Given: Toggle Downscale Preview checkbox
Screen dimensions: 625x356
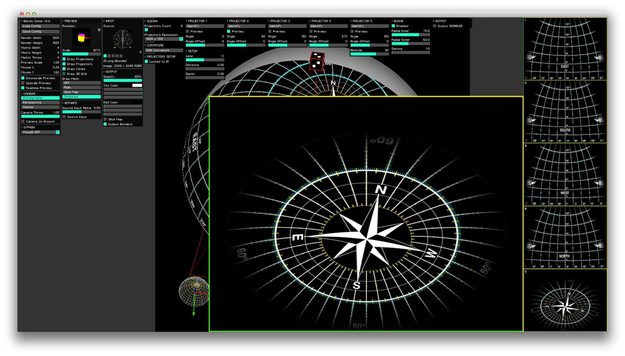Looking at the screenshot, I should tap(23, 78).
